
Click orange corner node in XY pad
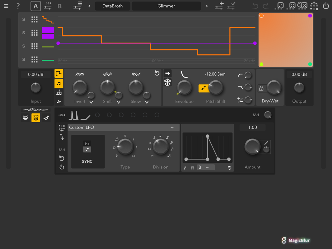(x=262, y=16)
